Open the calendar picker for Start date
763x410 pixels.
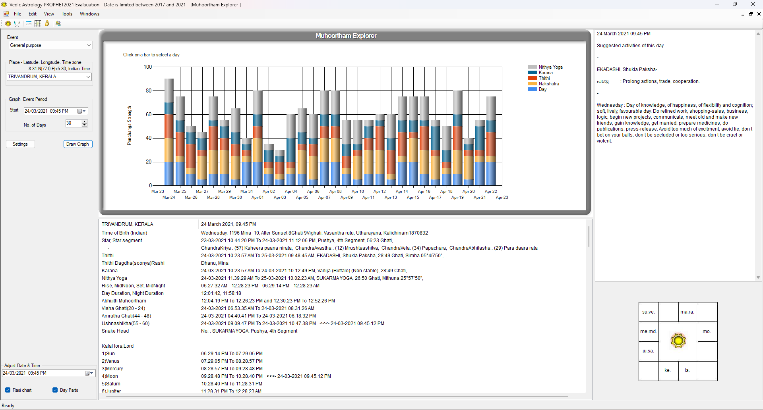[x=81, y=111]
